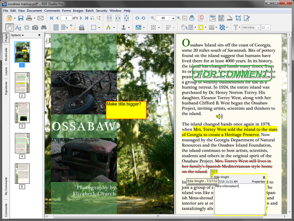294x221 pixels.
Task: Expand the shape tool dropdown arrow
Action: coord(99,28)
